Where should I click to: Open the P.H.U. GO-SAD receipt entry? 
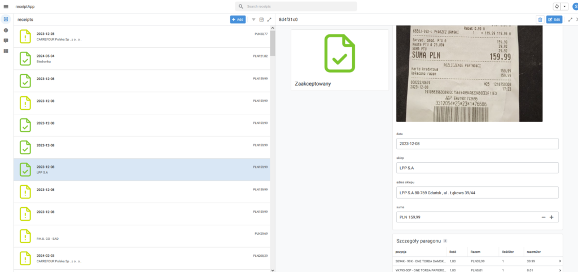coord(141,237)
